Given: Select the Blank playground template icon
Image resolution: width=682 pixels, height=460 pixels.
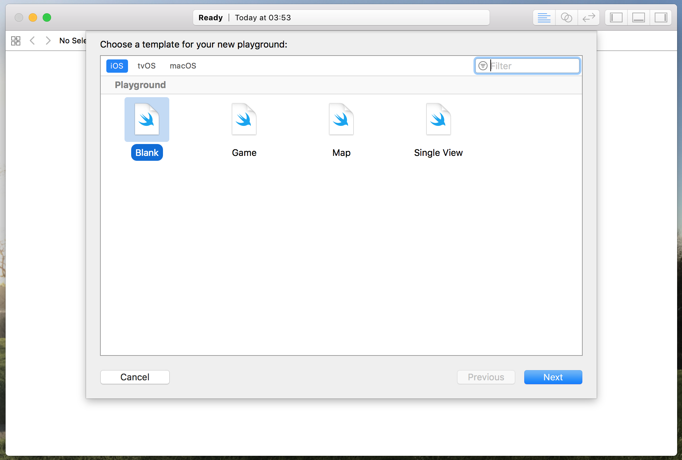Looking at the screenshot, I should [147, 120].
